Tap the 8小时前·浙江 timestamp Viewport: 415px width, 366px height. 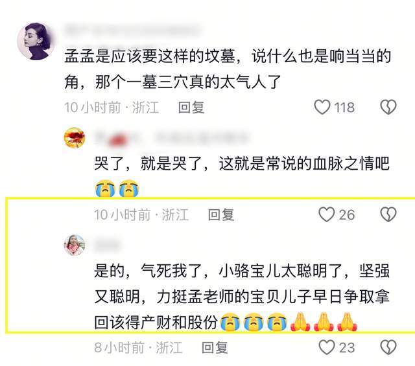coord(138,347)
